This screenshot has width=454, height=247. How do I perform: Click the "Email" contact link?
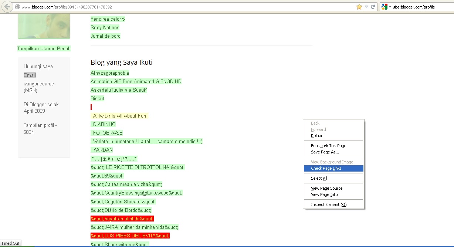click(29, 75)
